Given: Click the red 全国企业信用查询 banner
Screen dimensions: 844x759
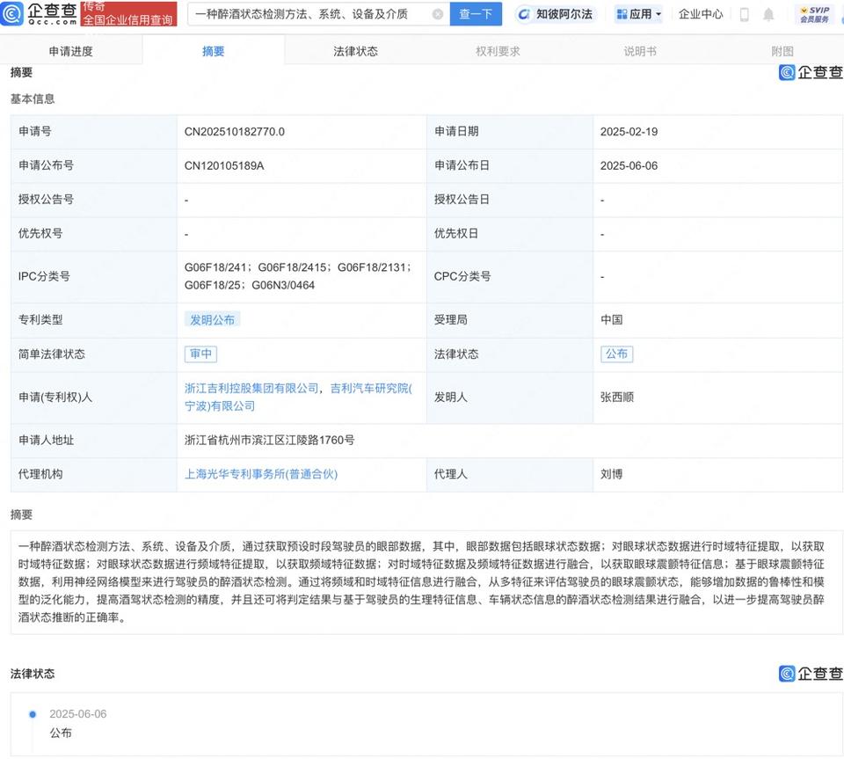Looking at the screenshot, I should coord(128,14).
